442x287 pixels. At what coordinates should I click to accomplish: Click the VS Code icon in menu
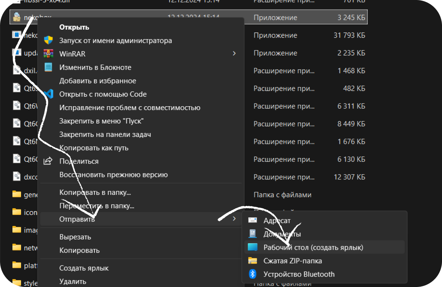[48, 94]
